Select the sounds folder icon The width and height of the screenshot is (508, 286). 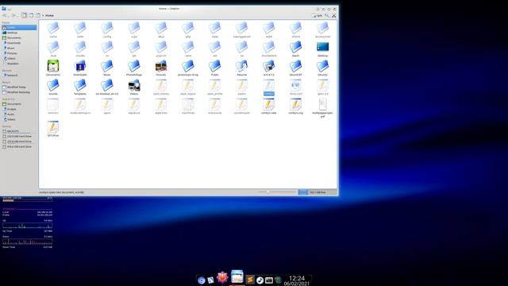tap(53, 85)
